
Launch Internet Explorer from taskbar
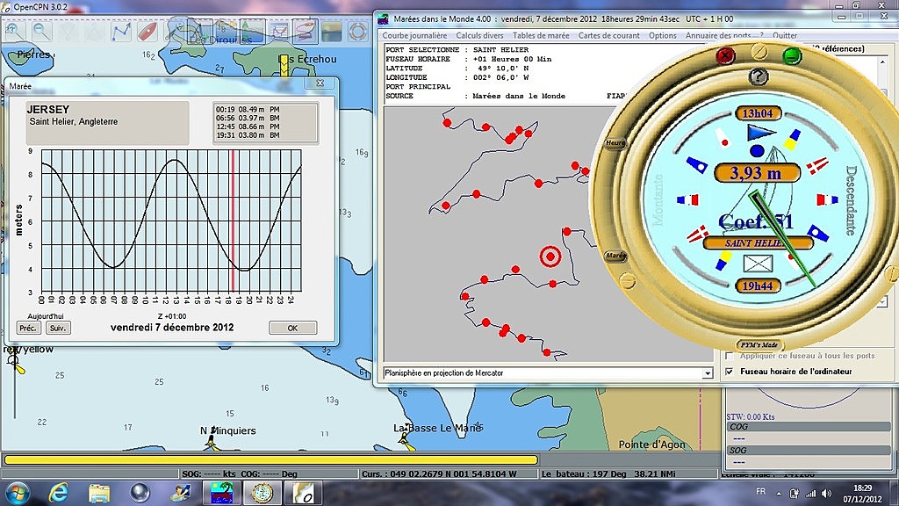(x=58, y=493)
